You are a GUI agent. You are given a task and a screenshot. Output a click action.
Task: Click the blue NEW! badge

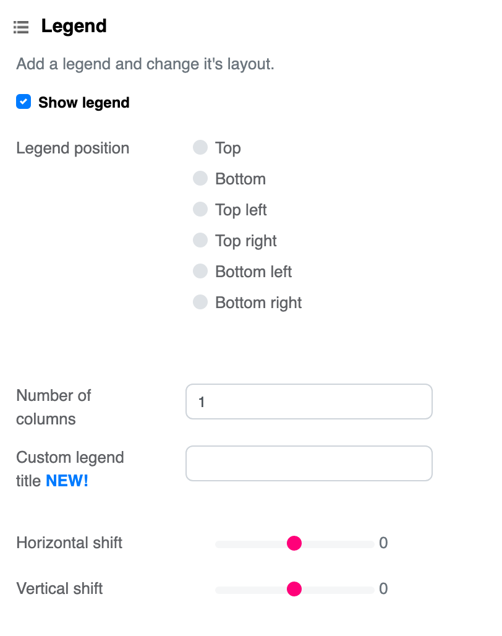(x=67, y=481)
